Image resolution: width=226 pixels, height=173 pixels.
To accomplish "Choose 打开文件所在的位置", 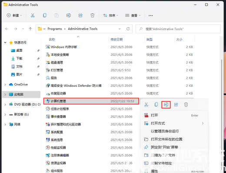I will (x=174, y=139).
